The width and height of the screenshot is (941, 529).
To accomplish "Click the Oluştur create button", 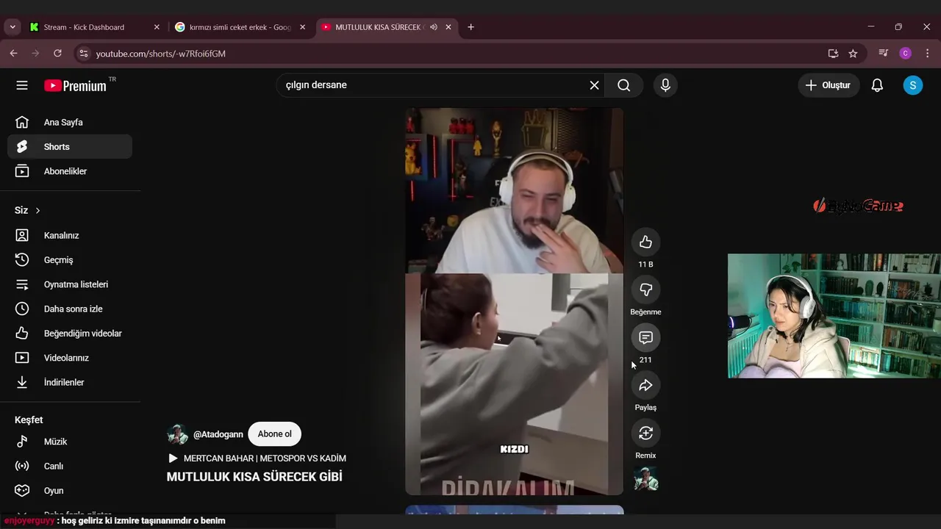I will [829, 85].
